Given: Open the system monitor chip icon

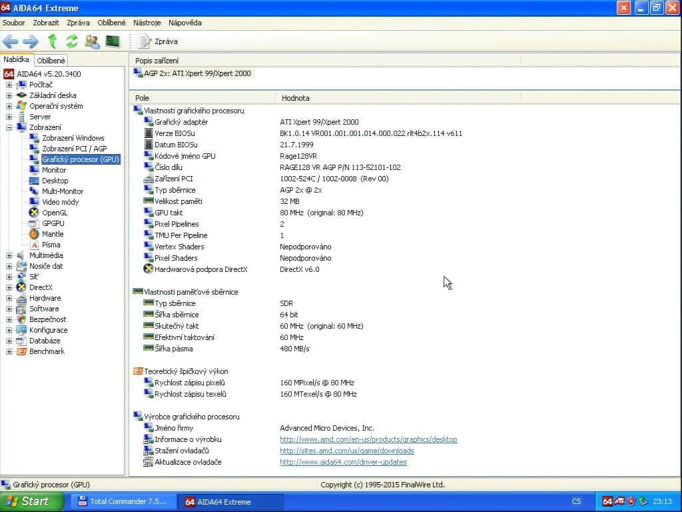Looking at the screenshot, I should point(113,41).
